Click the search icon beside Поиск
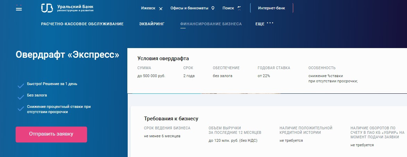Viewport: 407px width, 157px height. coord(239,8)
